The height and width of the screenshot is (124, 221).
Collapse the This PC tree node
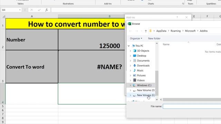tap(129, 46)
